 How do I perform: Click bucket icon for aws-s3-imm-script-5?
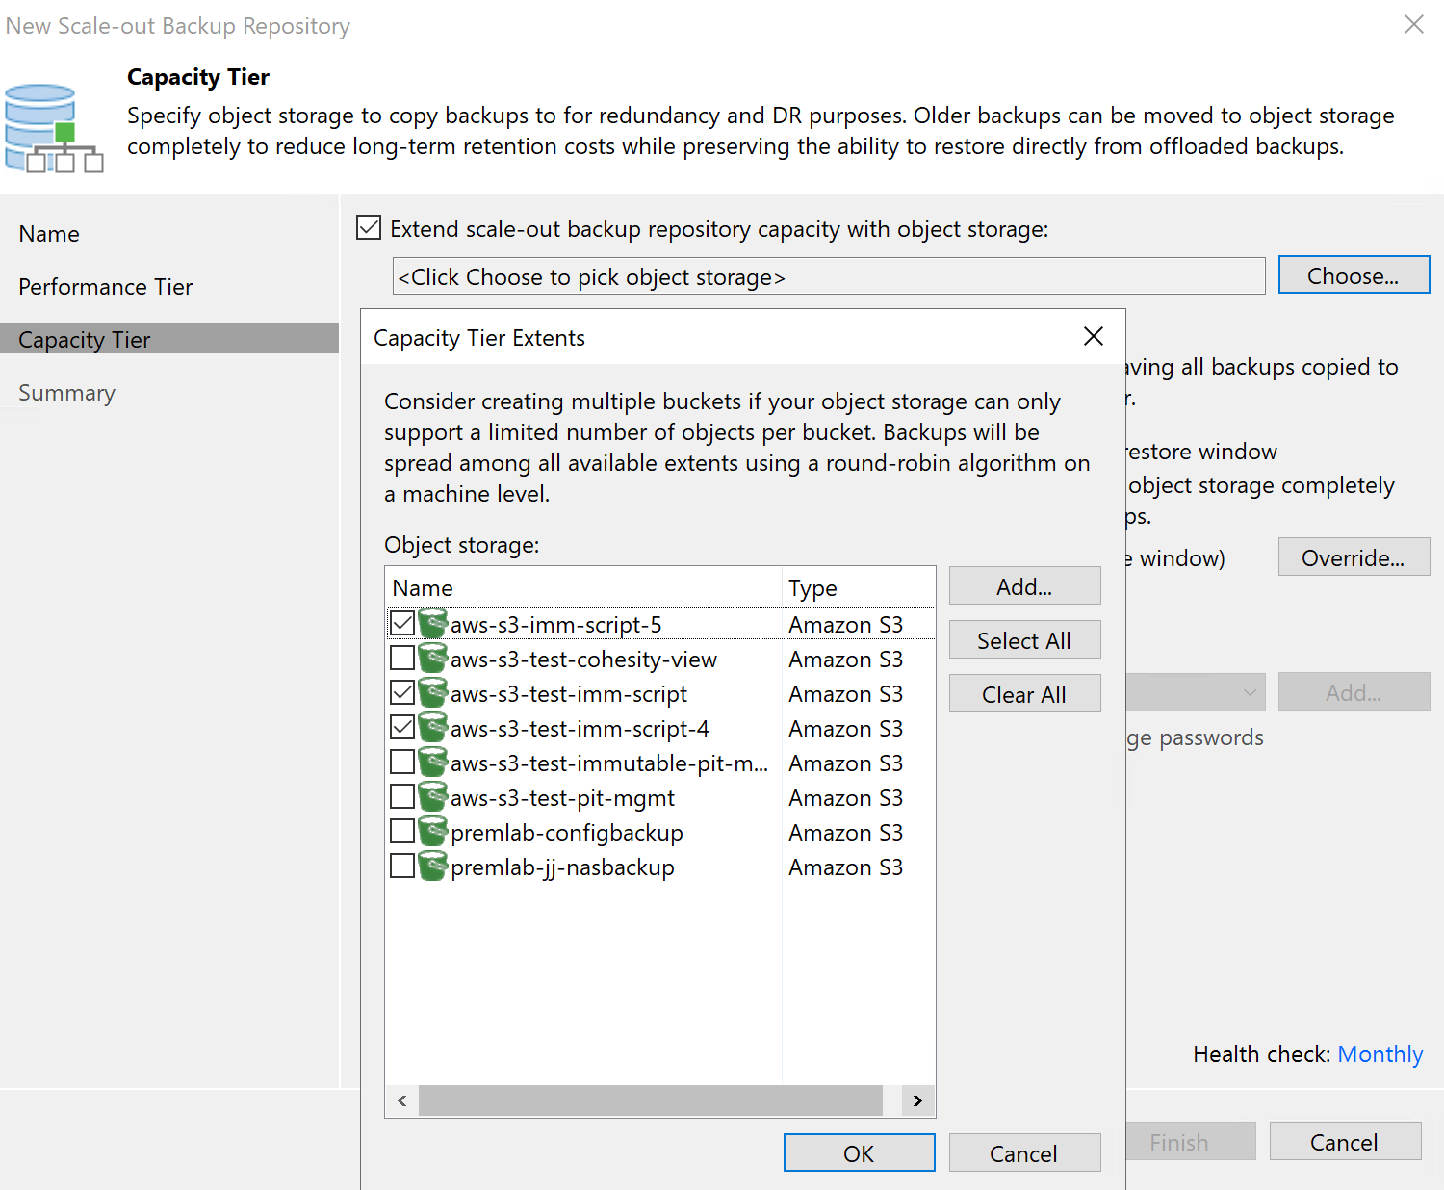click(x=433, y=624)
